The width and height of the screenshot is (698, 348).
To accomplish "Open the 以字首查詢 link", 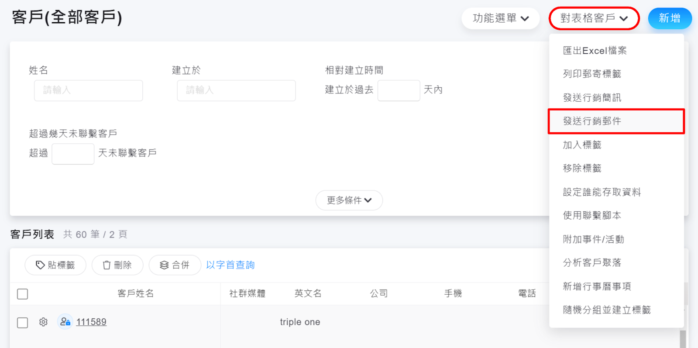I will coord(230,265).
